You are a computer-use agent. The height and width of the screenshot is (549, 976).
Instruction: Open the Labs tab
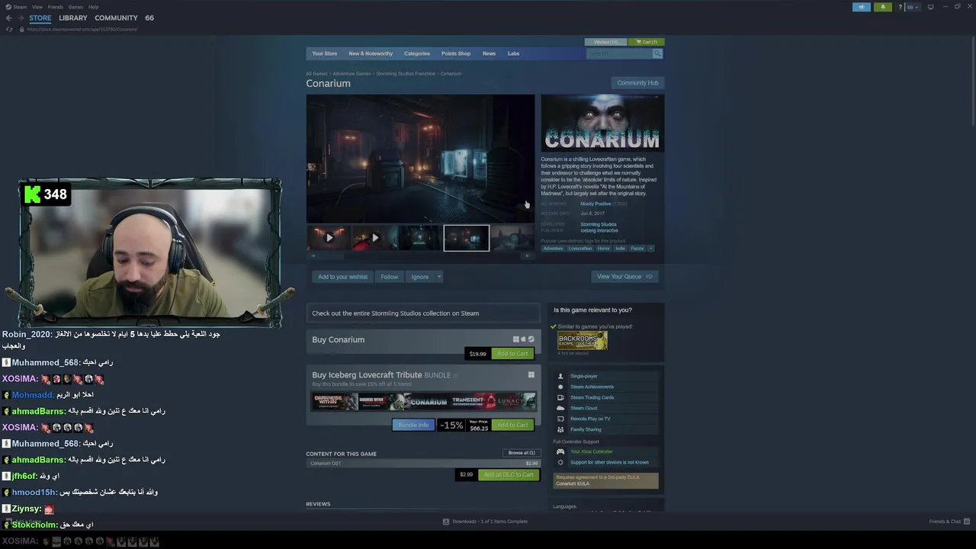click(x=513, y=53)
